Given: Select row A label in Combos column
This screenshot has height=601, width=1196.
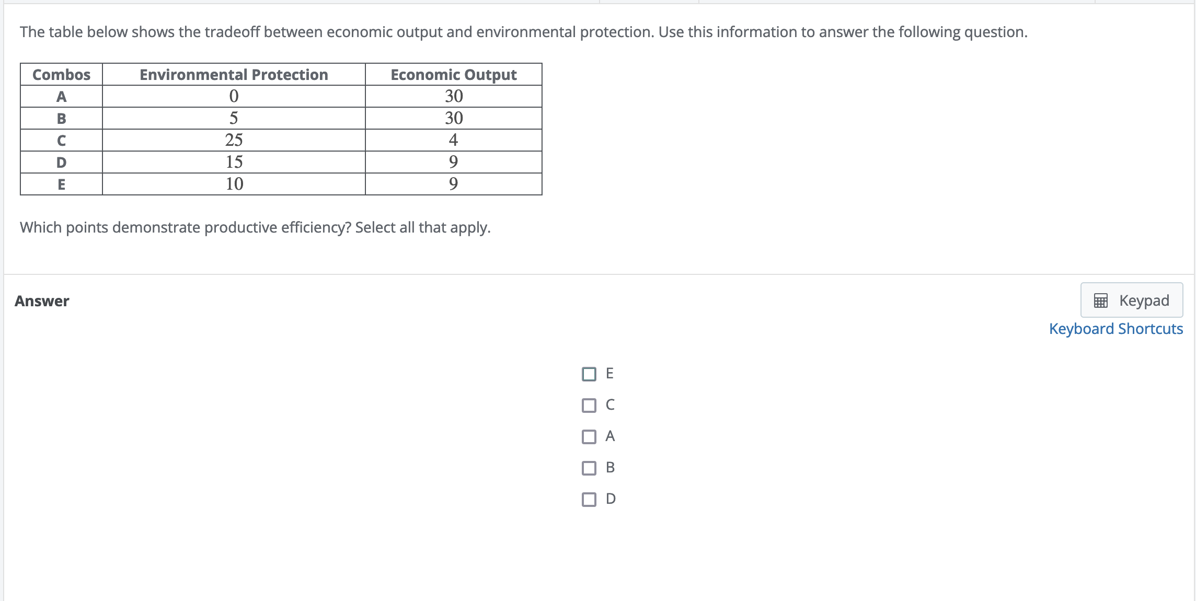Looking at the screenshot, I should pyautogui.click(x=61, y=97).
